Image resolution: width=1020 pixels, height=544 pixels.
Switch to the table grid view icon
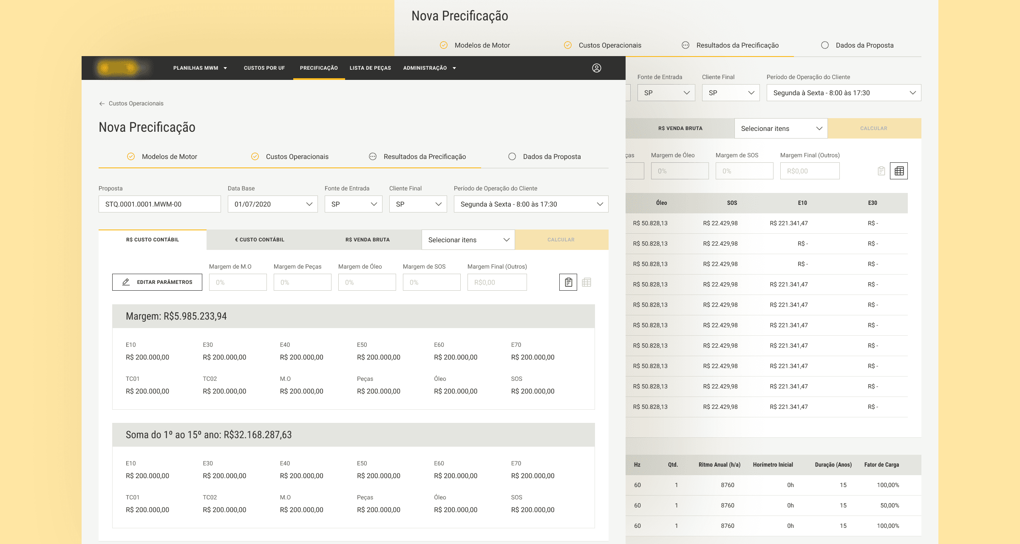(x=586, y=282)
